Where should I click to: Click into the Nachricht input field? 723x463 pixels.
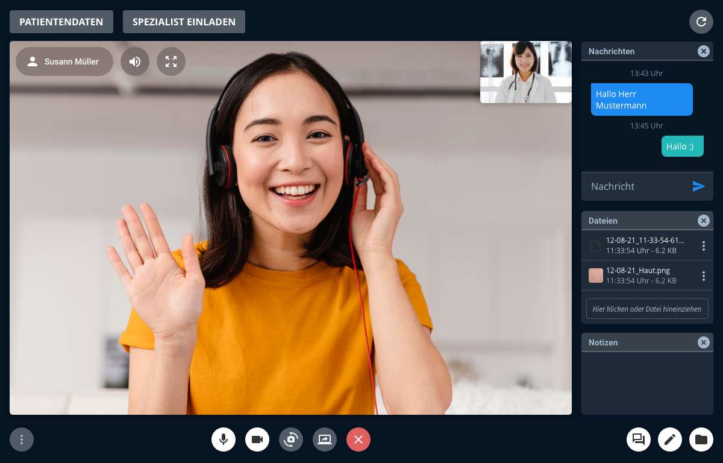636,186
